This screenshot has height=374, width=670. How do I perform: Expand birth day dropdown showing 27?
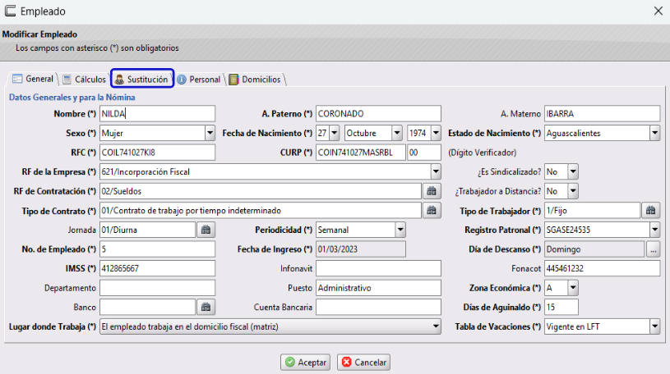click(x=335, y=133)
